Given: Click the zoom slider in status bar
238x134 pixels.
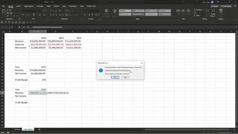Looking at the screenshot, I should (224, 133).
